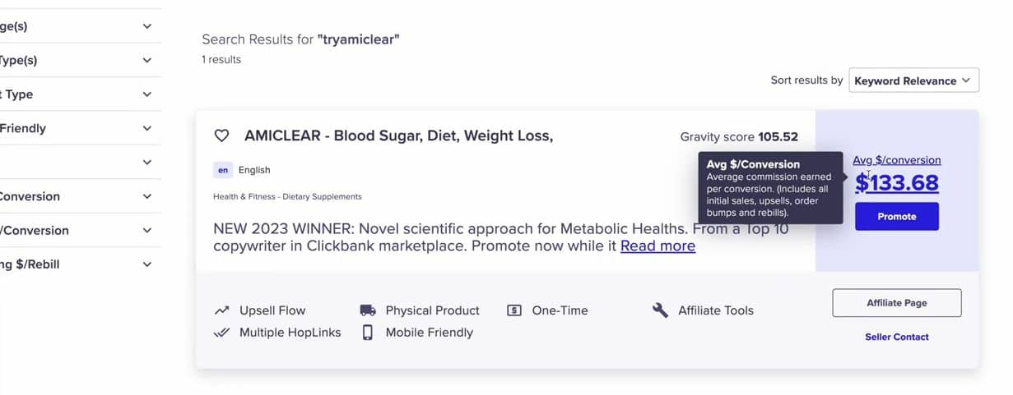This screenshot has width=1013, height=395.
Task: Open the Affiliate Page button
Action: pyautogui.click(x=896, y=303)
